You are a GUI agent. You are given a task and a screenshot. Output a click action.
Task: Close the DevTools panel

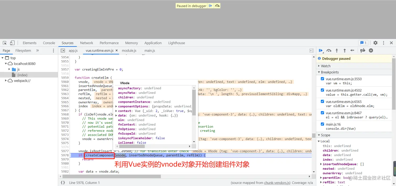click(391, 43)
